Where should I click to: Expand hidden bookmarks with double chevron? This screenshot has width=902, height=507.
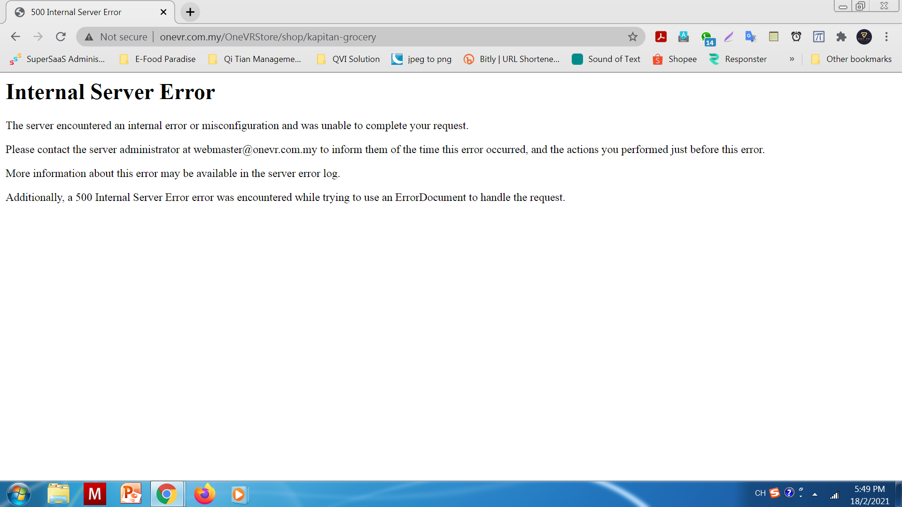(x=792, y=59)
